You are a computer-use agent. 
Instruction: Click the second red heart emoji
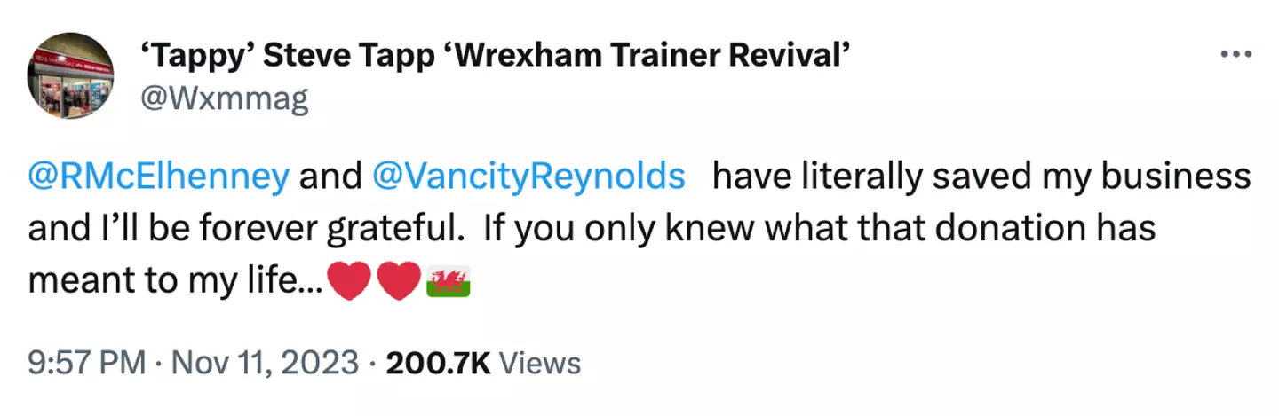point(397,283)
